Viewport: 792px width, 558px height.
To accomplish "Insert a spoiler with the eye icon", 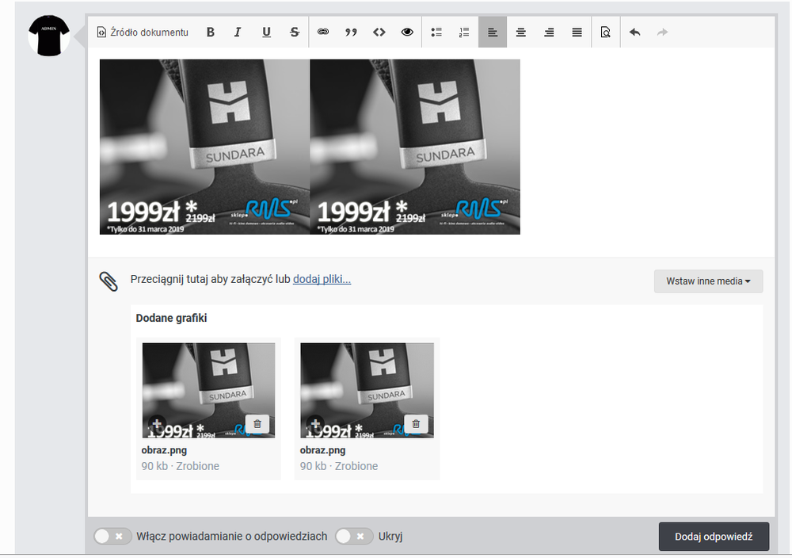I will [x=406, y=32].
